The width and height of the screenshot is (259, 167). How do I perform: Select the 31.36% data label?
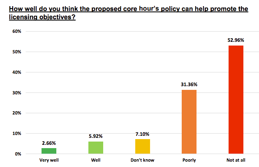(x=189, y=85)
